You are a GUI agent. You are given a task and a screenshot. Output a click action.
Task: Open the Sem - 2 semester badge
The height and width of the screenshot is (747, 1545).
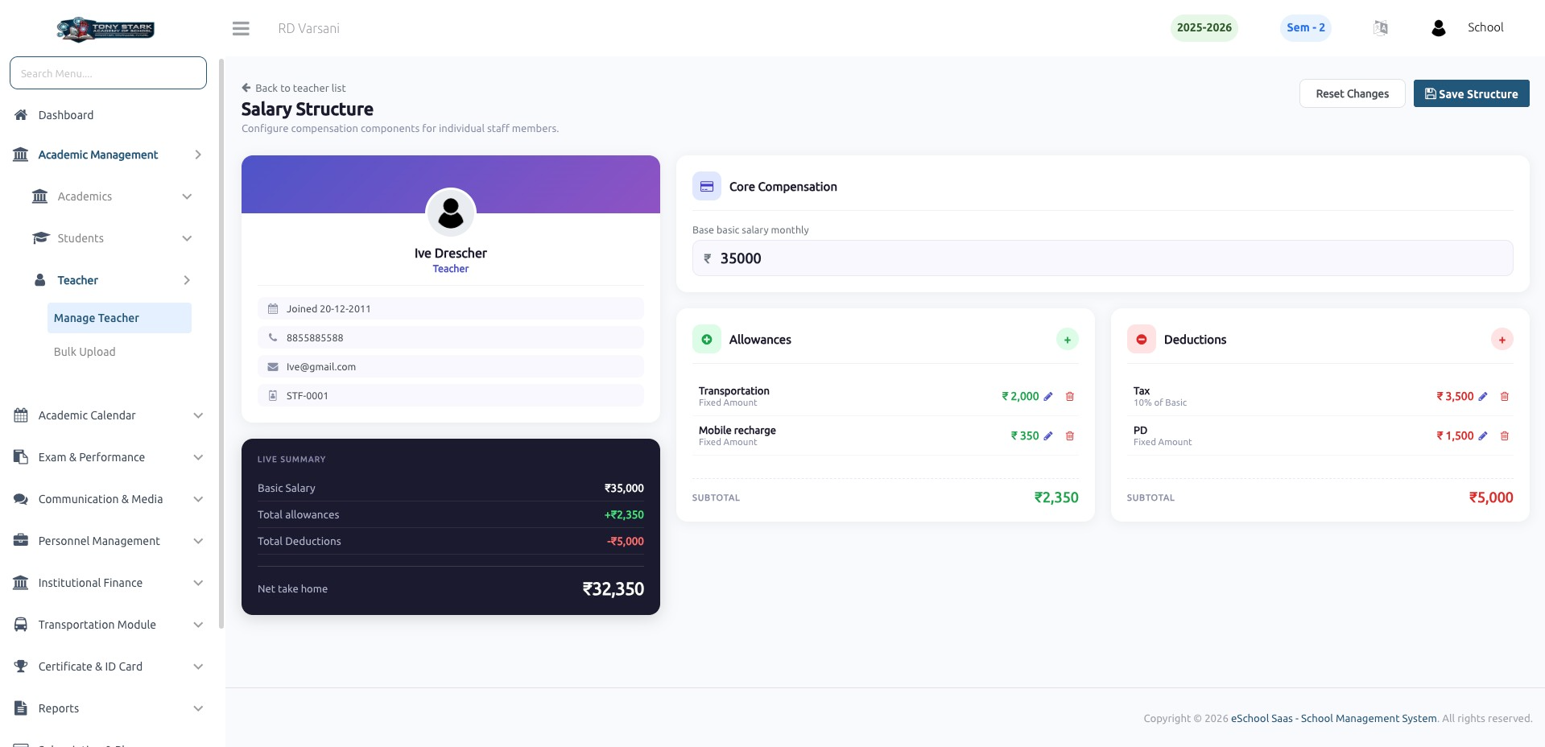[x=1305, y=27]
